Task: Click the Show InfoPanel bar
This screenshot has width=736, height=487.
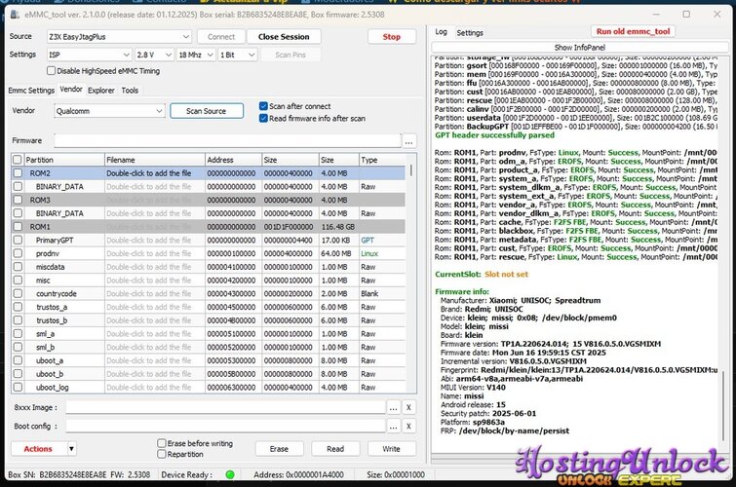Action: point(579,48)
